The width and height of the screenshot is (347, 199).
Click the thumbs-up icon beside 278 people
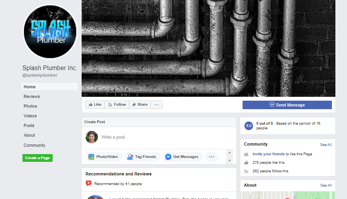[246, 163]
